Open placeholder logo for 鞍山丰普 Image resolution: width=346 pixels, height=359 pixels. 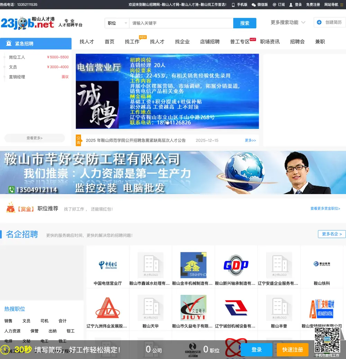pyautogui.click(x=279, y=308)
